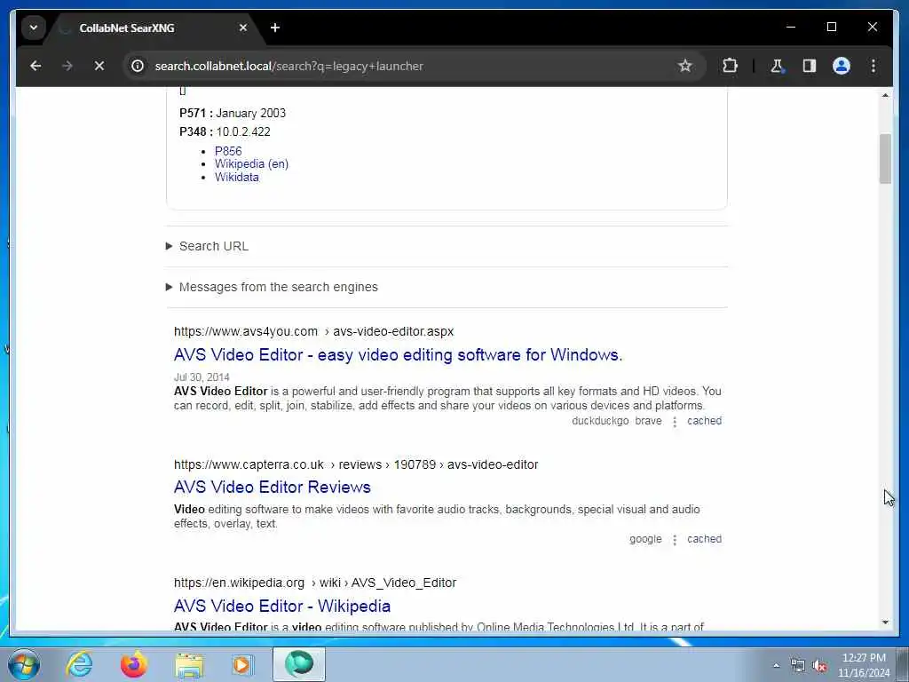This screenshot has height=682, width=909.
Task: Open Chrome's three-dot menu
Action: pos(873,66)
